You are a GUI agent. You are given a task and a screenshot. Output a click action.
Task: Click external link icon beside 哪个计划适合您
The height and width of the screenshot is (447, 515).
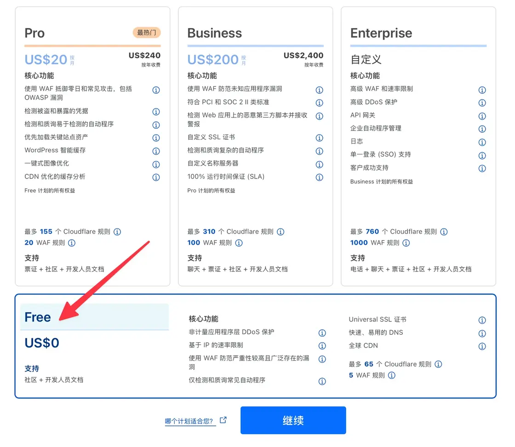[223, 420]
